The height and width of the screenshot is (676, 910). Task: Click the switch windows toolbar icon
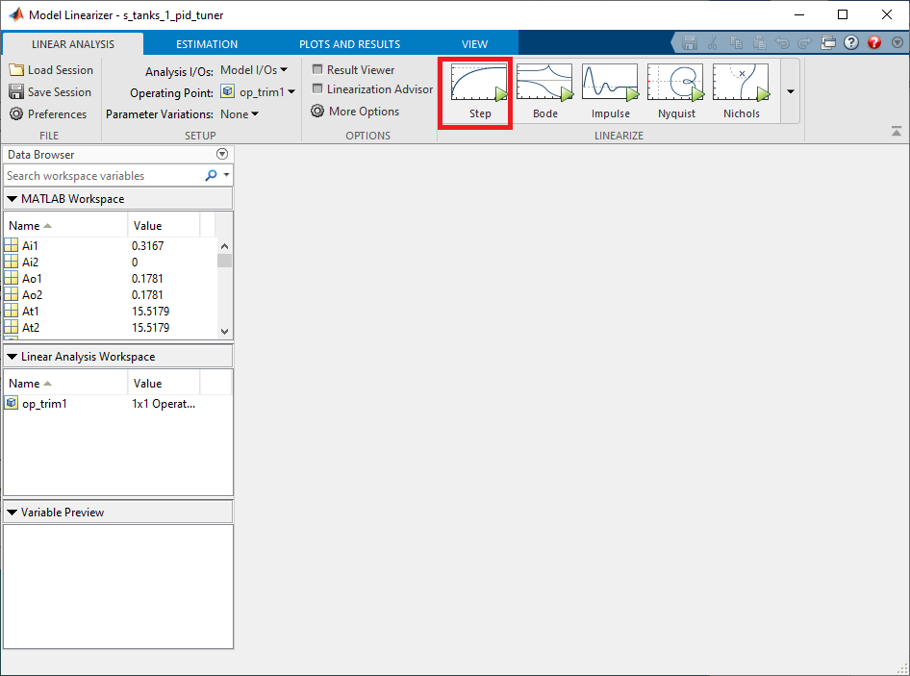(828, 42)
